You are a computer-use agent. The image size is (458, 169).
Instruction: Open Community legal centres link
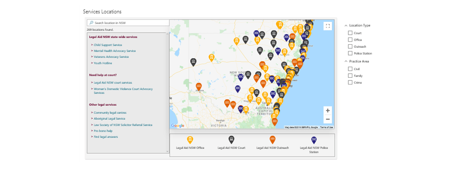coord(110,113)
